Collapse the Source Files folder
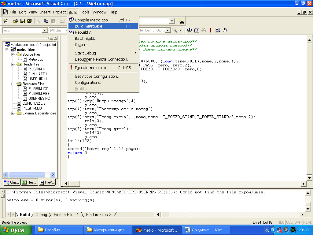The image size is (313, 235). (x=13, y=54)
